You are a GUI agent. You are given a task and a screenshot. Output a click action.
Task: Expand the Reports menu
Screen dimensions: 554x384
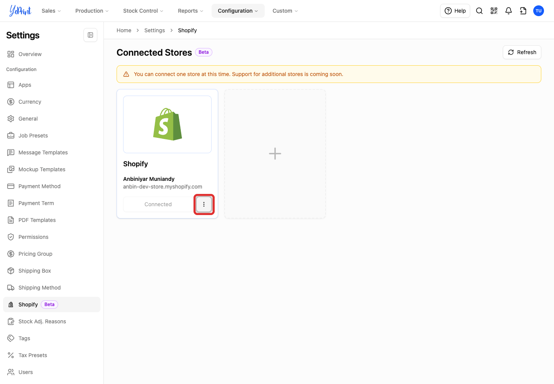[190, 11]
